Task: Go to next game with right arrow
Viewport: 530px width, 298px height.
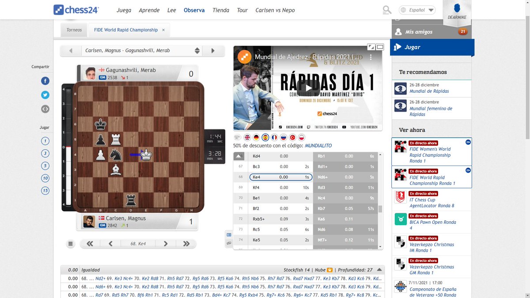Action: pyautogui.click(x=213, y=51)
